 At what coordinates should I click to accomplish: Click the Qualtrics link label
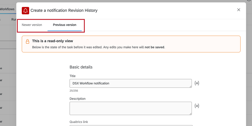pos(79,122)
